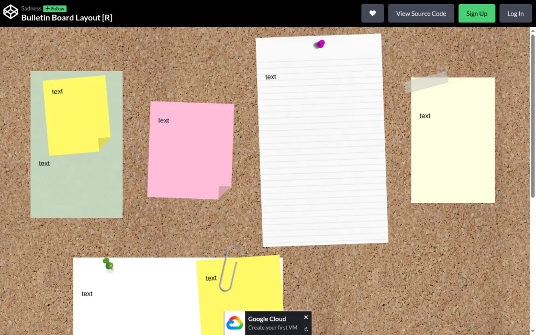Click the scrollbar up arrow
This screenshot has width=536, height=335.
(532, 30)
